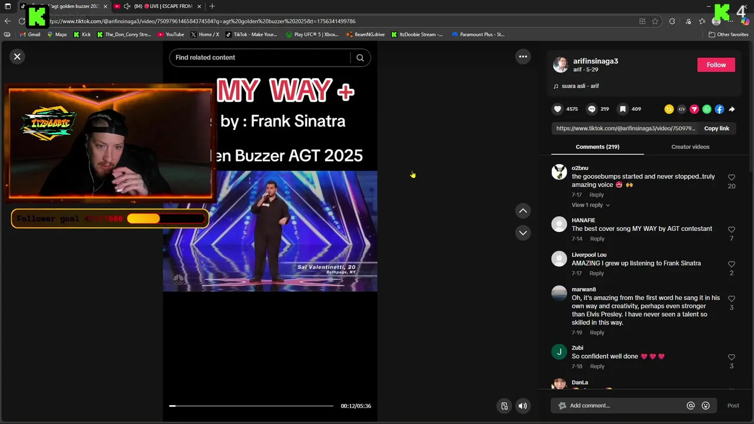Click the Copy link button
This screenshot has width=754, height=424.
click(x=716, y=128)
